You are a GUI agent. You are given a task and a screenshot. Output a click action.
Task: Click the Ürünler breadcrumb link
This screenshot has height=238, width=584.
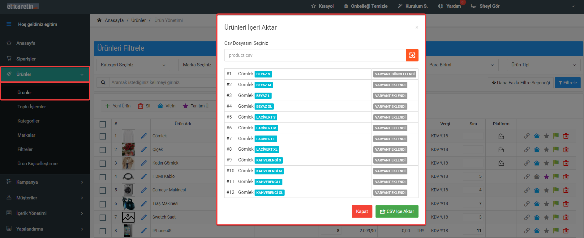(x=138, y=20)
